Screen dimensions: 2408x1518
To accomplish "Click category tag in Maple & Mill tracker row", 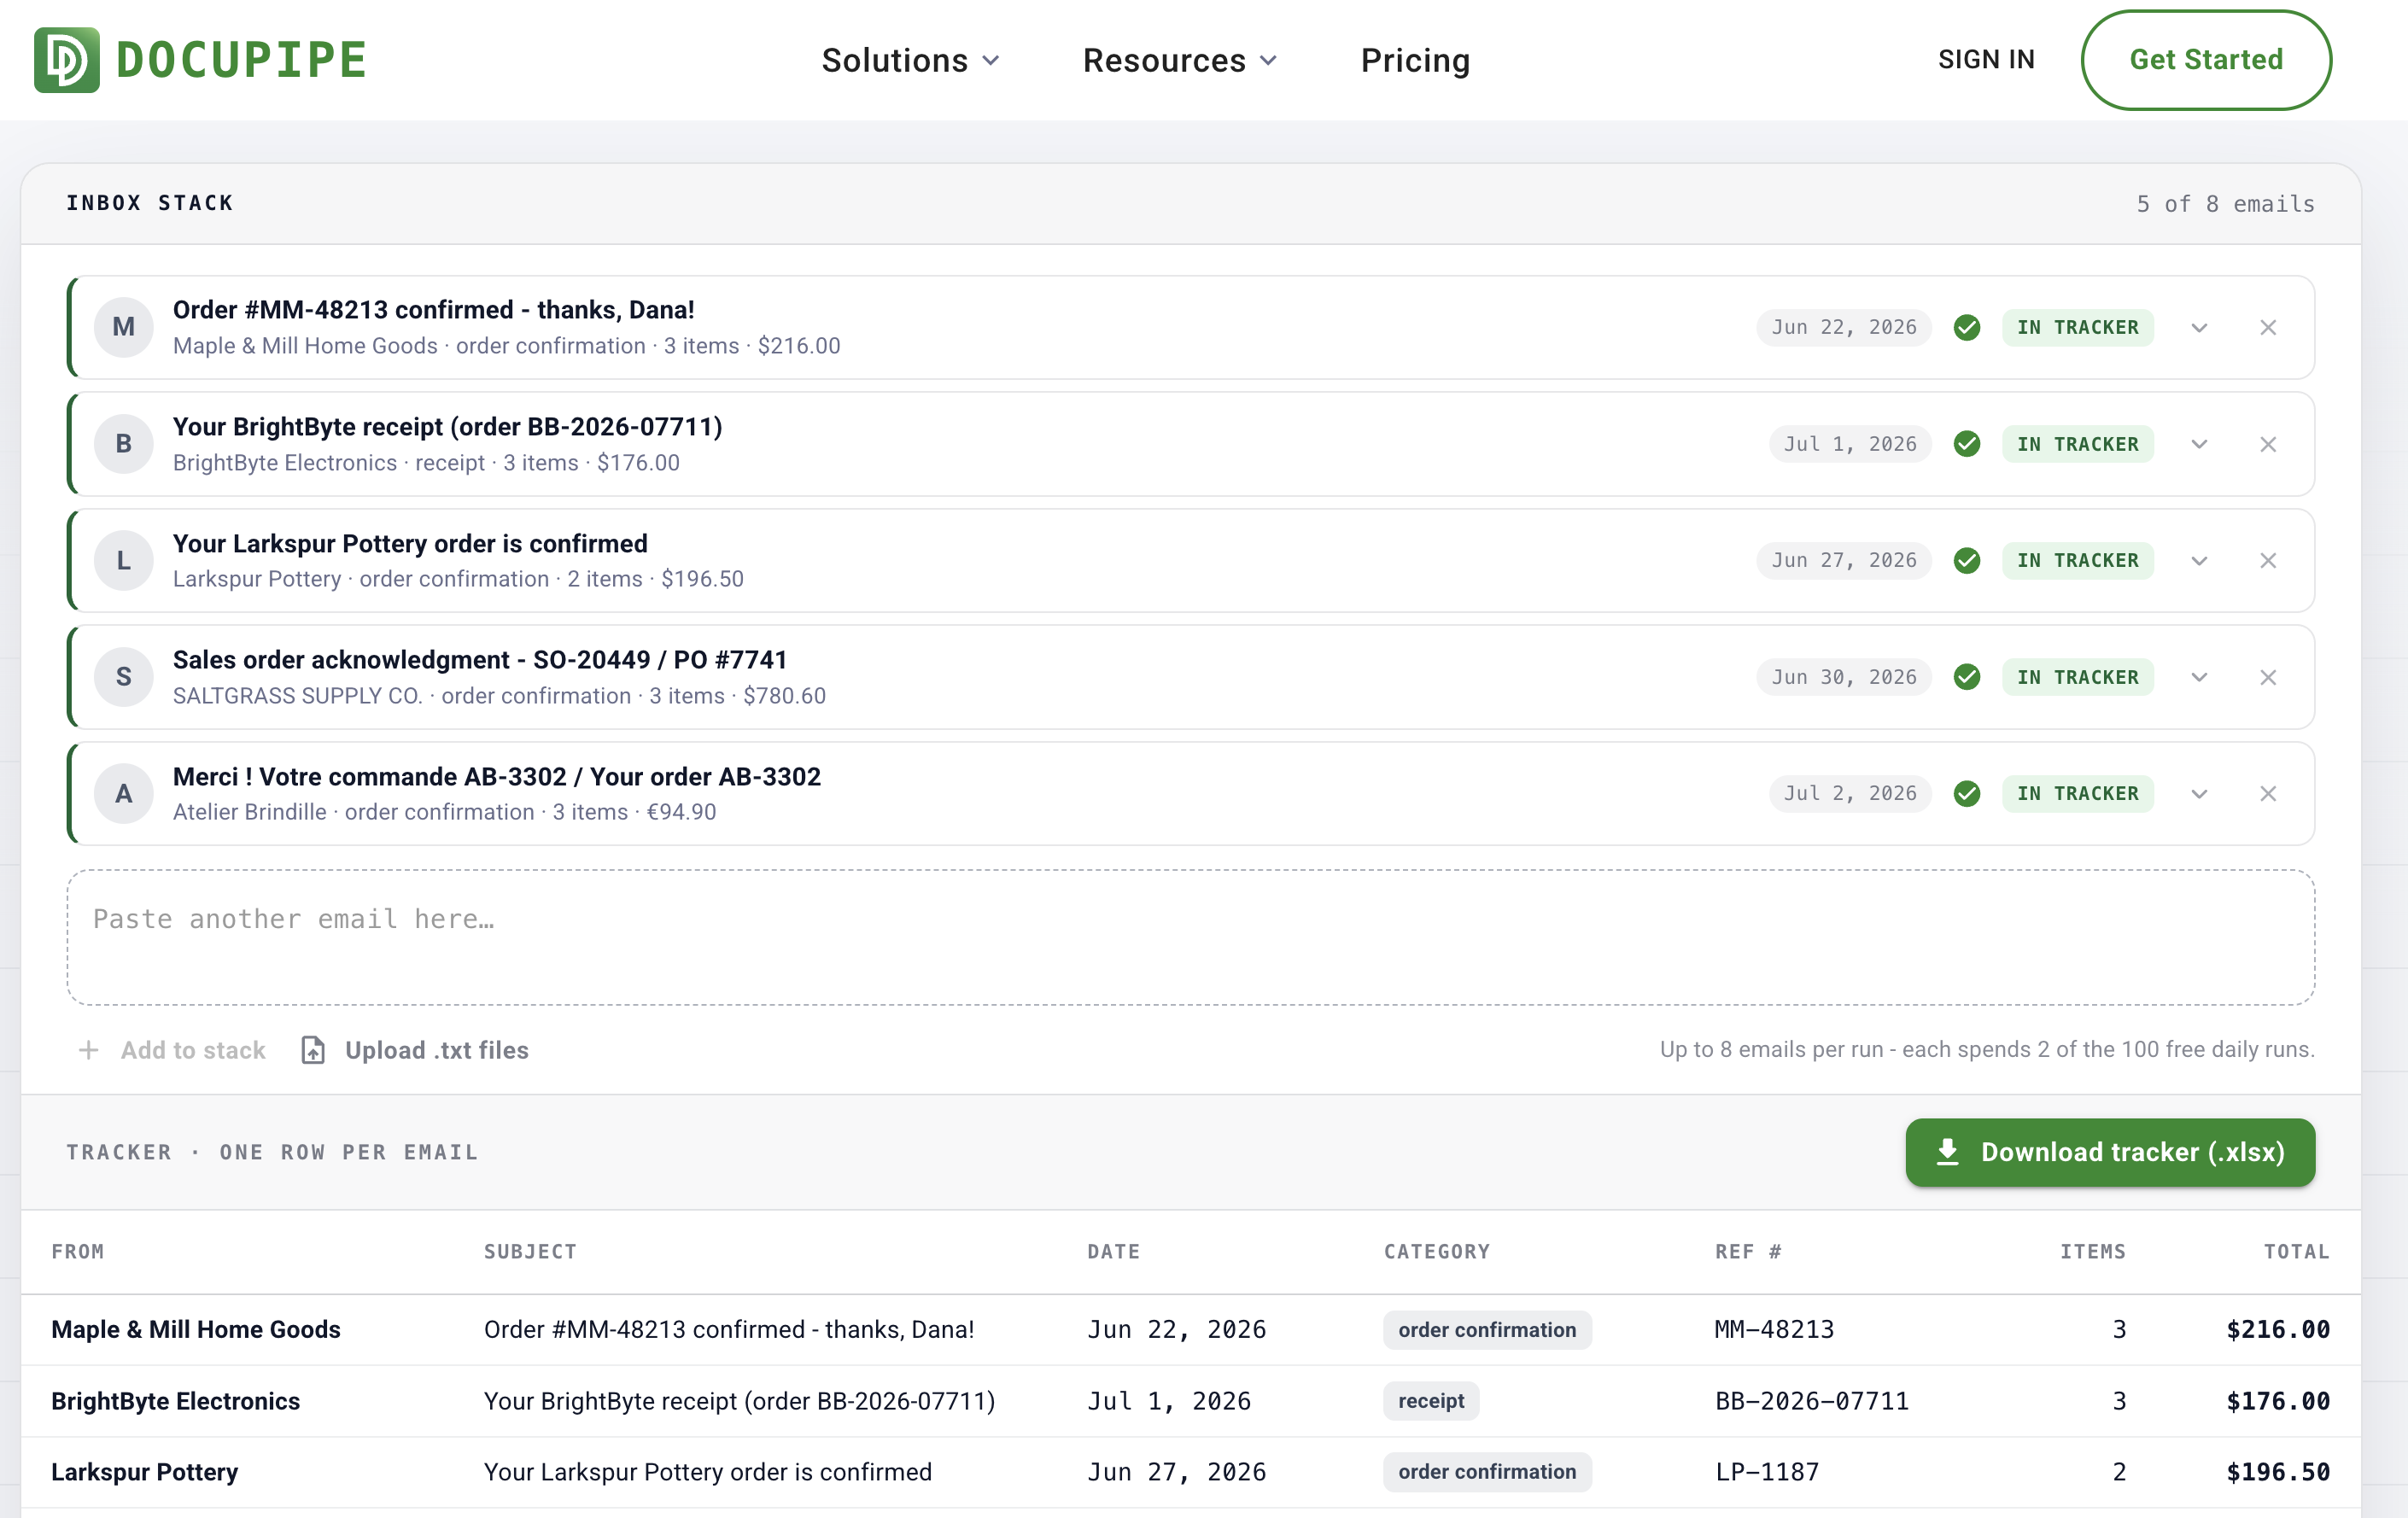I will click(x=1487, y=1330).
